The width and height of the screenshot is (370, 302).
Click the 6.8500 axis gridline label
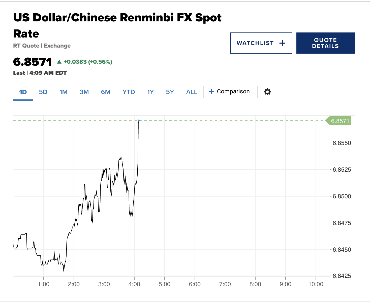tap(342, 196)
